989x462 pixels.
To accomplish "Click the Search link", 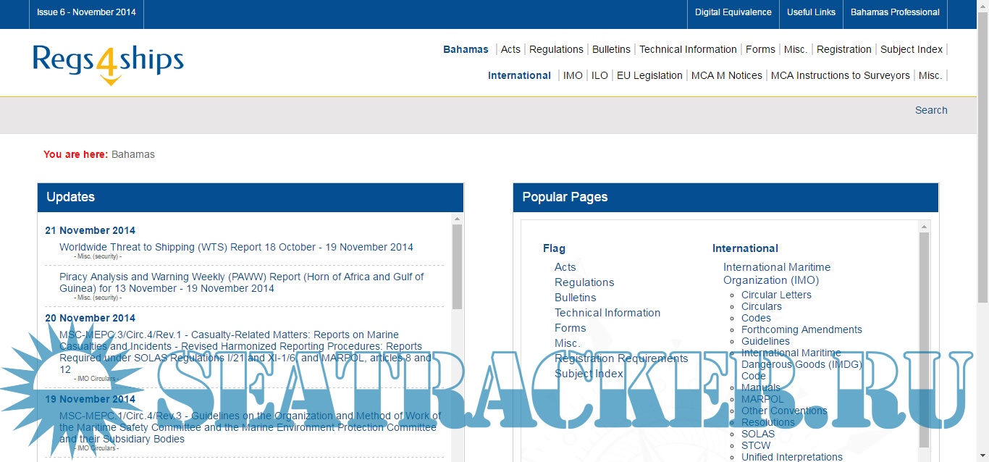I will pyautogui.click(x=931, y=110).
